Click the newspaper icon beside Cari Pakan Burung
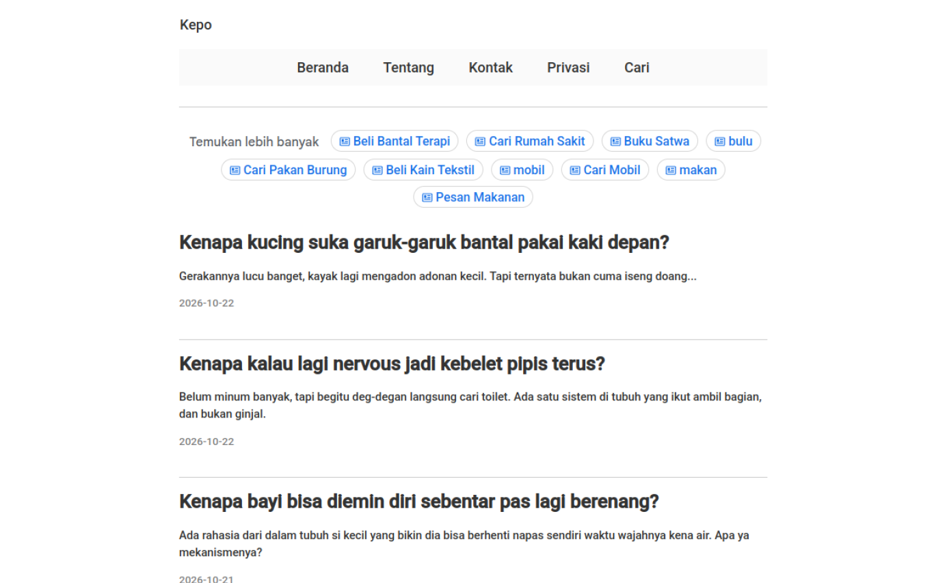 (x=235, y=170)
